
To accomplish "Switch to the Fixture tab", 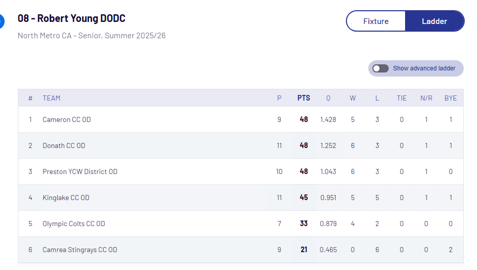I will (x=376, y=21).
